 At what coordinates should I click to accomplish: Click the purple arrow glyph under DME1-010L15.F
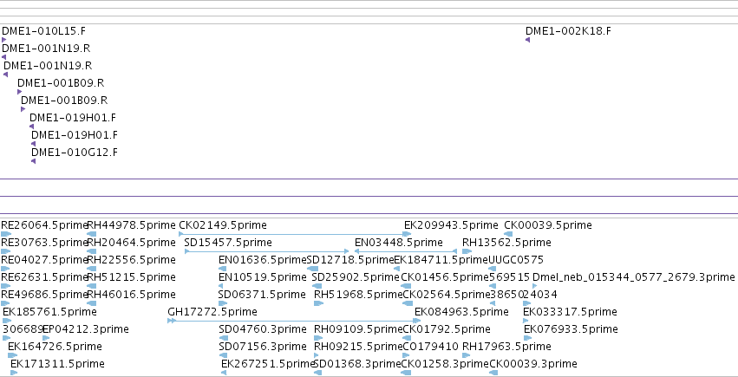[x=3, y=40]
